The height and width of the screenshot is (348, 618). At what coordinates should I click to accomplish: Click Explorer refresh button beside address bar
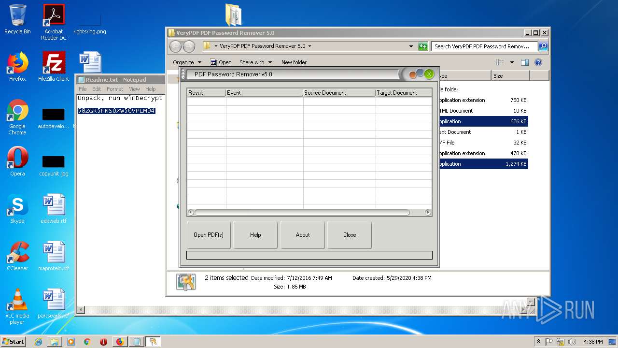(x=423, y=46)
